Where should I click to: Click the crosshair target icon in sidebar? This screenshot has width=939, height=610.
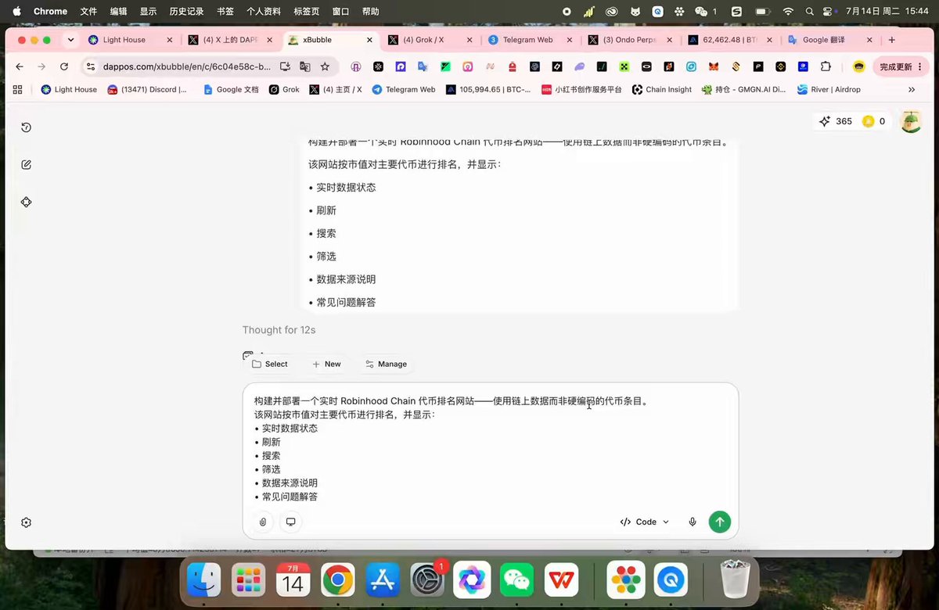[x=26, y=202]
